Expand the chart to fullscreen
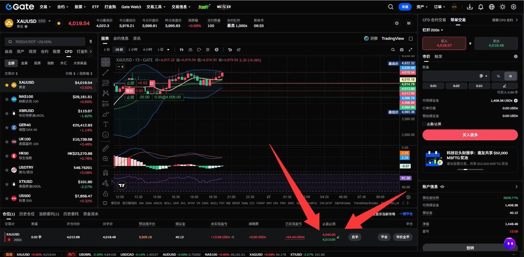524x257 pixels. pos(410,50)
